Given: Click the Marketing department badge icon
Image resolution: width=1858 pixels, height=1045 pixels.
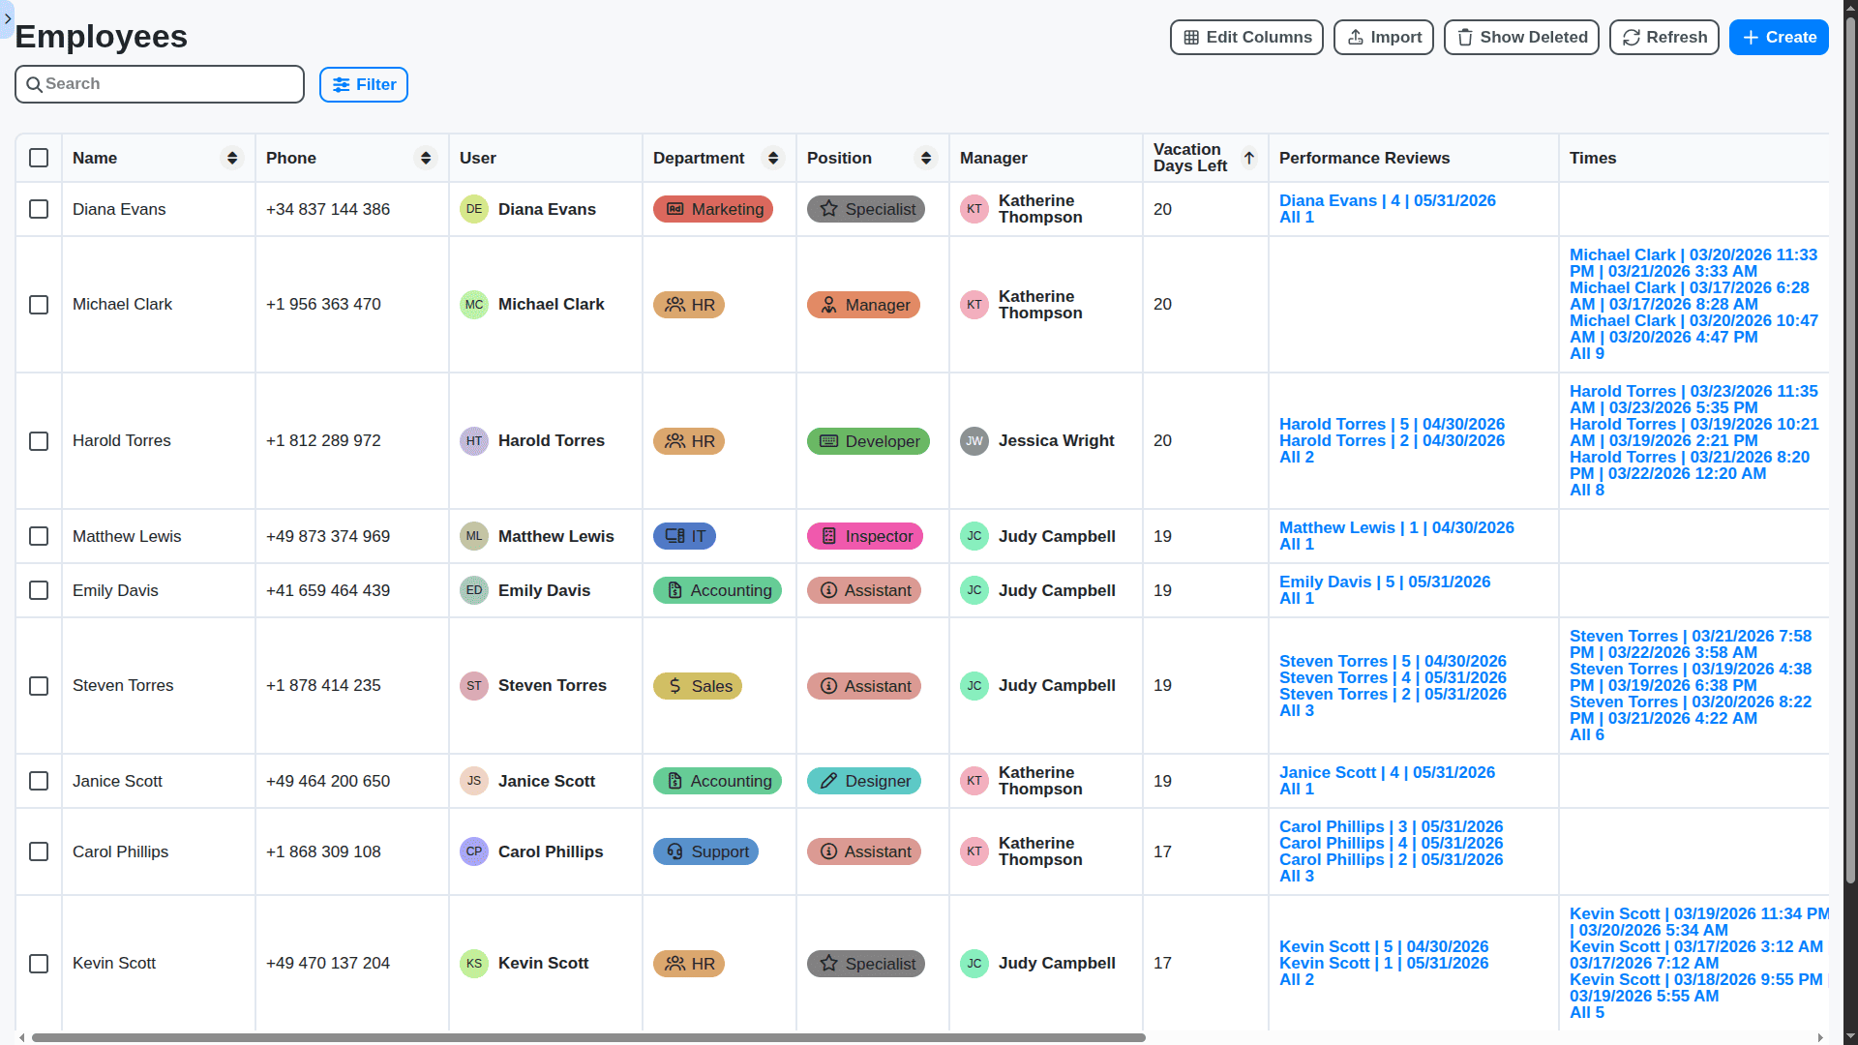Looking at the screenshot, I should (x=675, y=209).
